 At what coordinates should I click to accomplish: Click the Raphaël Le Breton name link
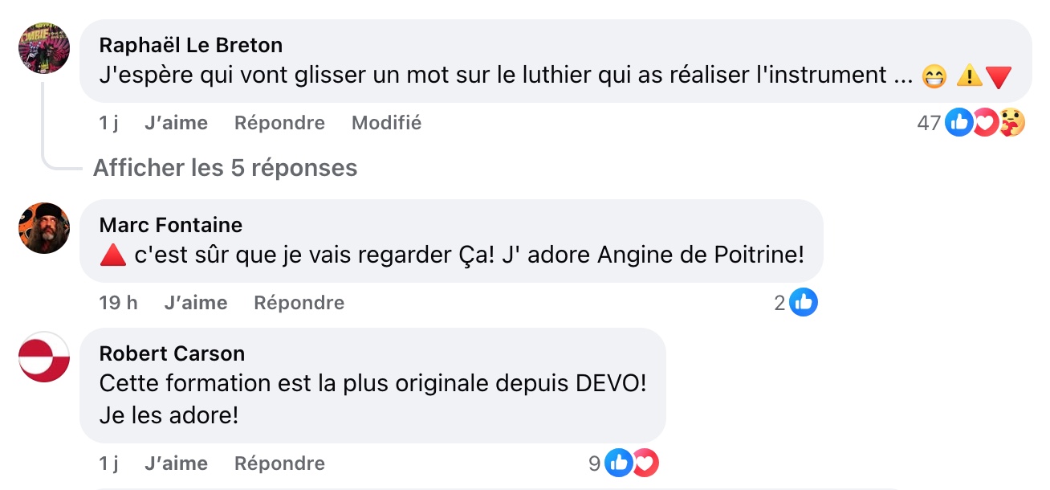[x=191, y=45]
